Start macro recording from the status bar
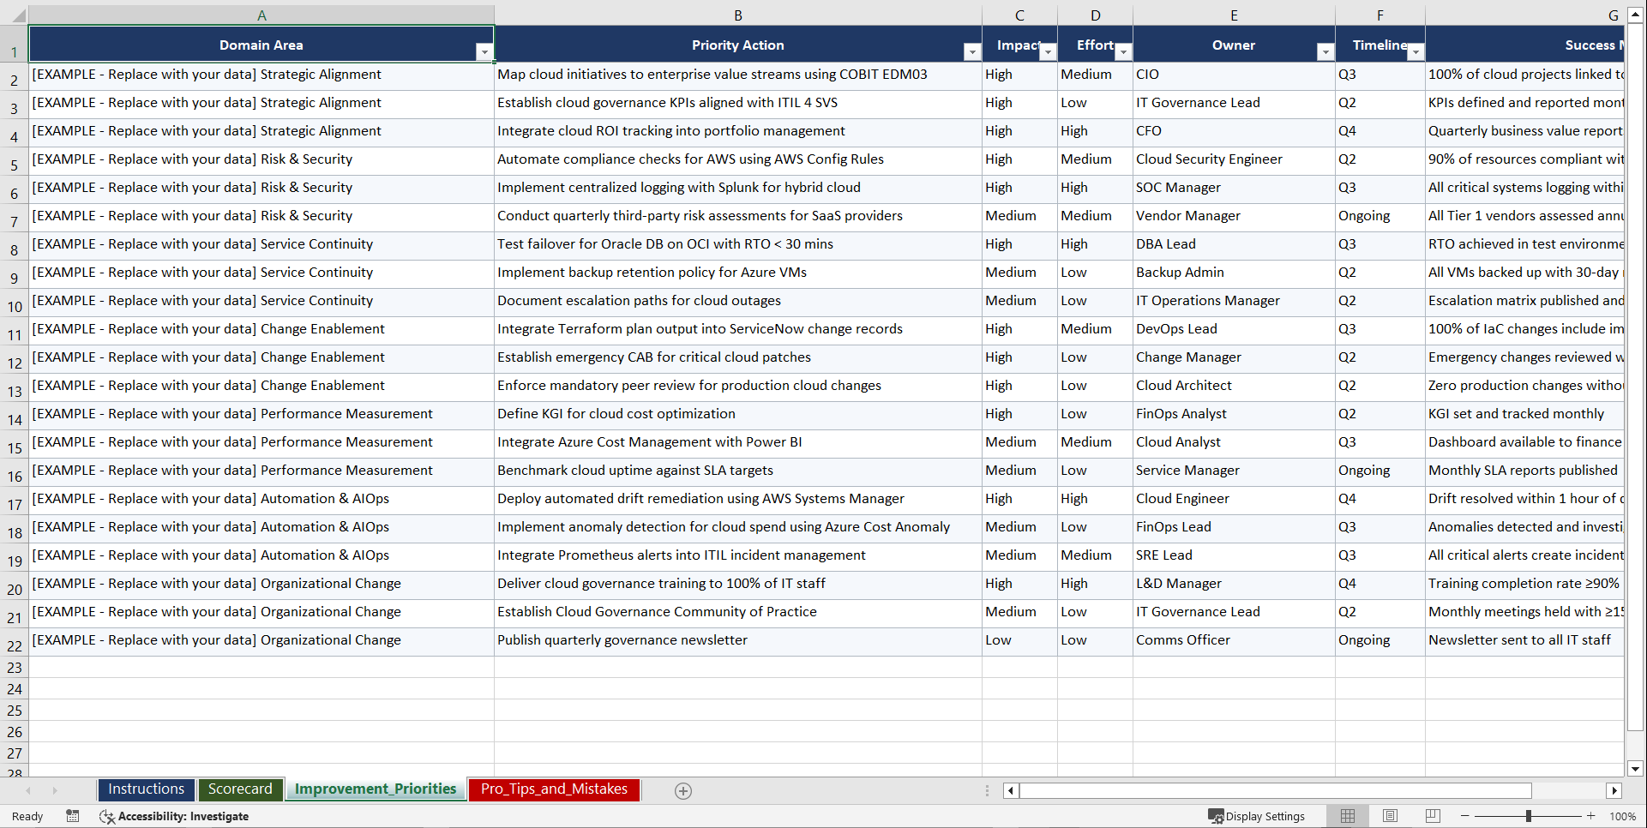The image size is (1647, 828). [73, 816]
